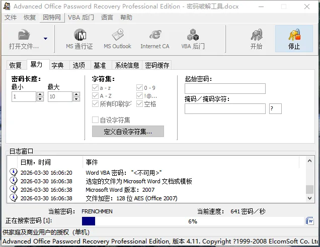The image size is (320, 247).
Task: Click the info icon of the 文件加密 log row
Action: click(14, 198)
